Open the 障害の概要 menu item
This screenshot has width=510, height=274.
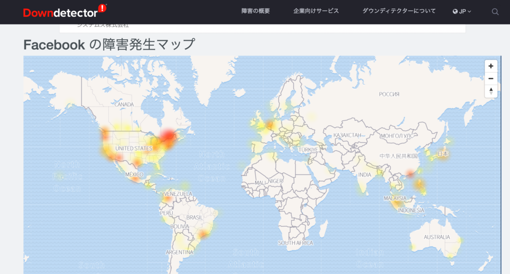click(255, 11)
